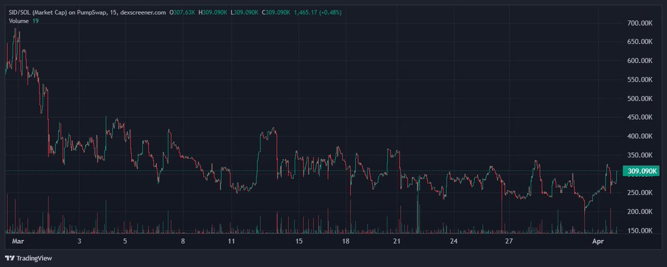Select the current price tag 309.090K
This screenshot has width=667, height=267.
[x=641, y=171]
